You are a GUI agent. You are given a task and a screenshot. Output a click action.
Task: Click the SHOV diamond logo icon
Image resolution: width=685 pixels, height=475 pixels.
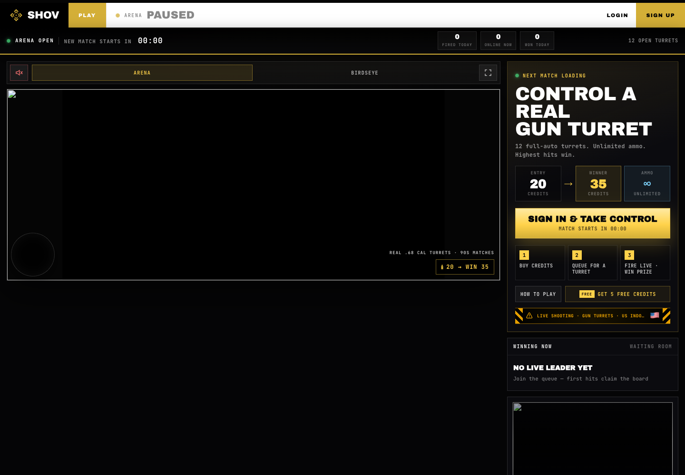(16, 15)
